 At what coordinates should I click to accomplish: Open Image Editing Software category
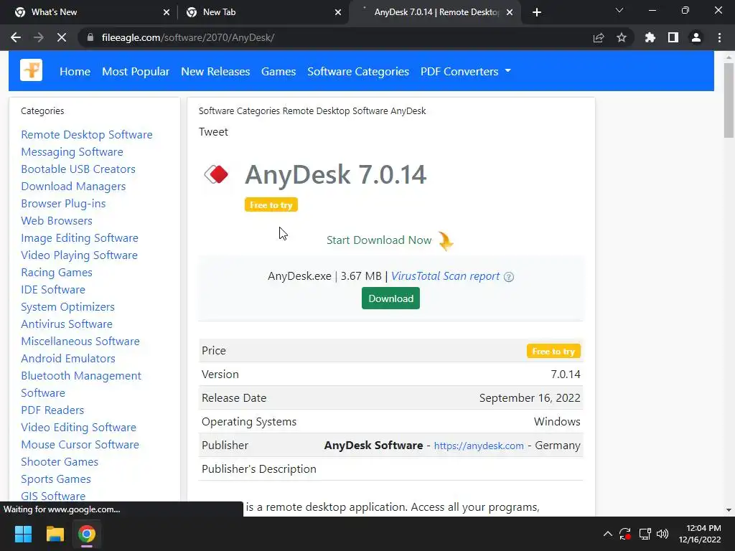click(80, 238)
